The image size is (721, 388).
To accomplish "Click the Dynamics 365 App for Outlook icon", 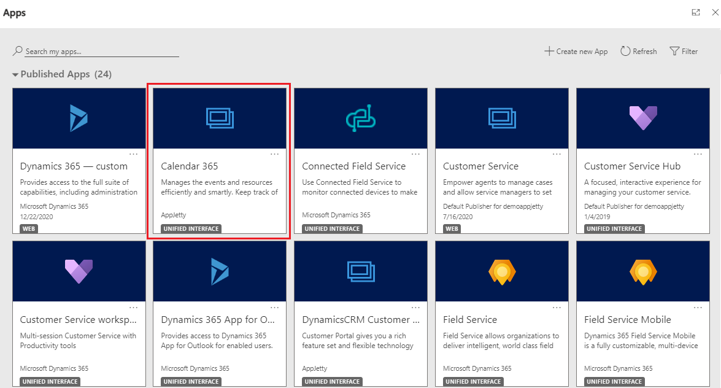I will pos(220,271).
